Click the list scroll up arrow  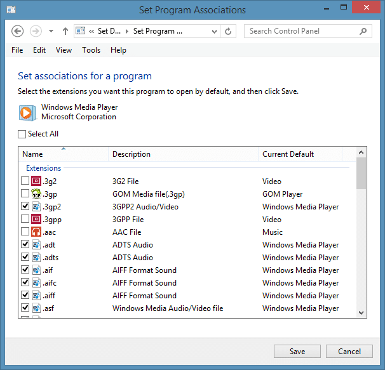pos(361,152)
